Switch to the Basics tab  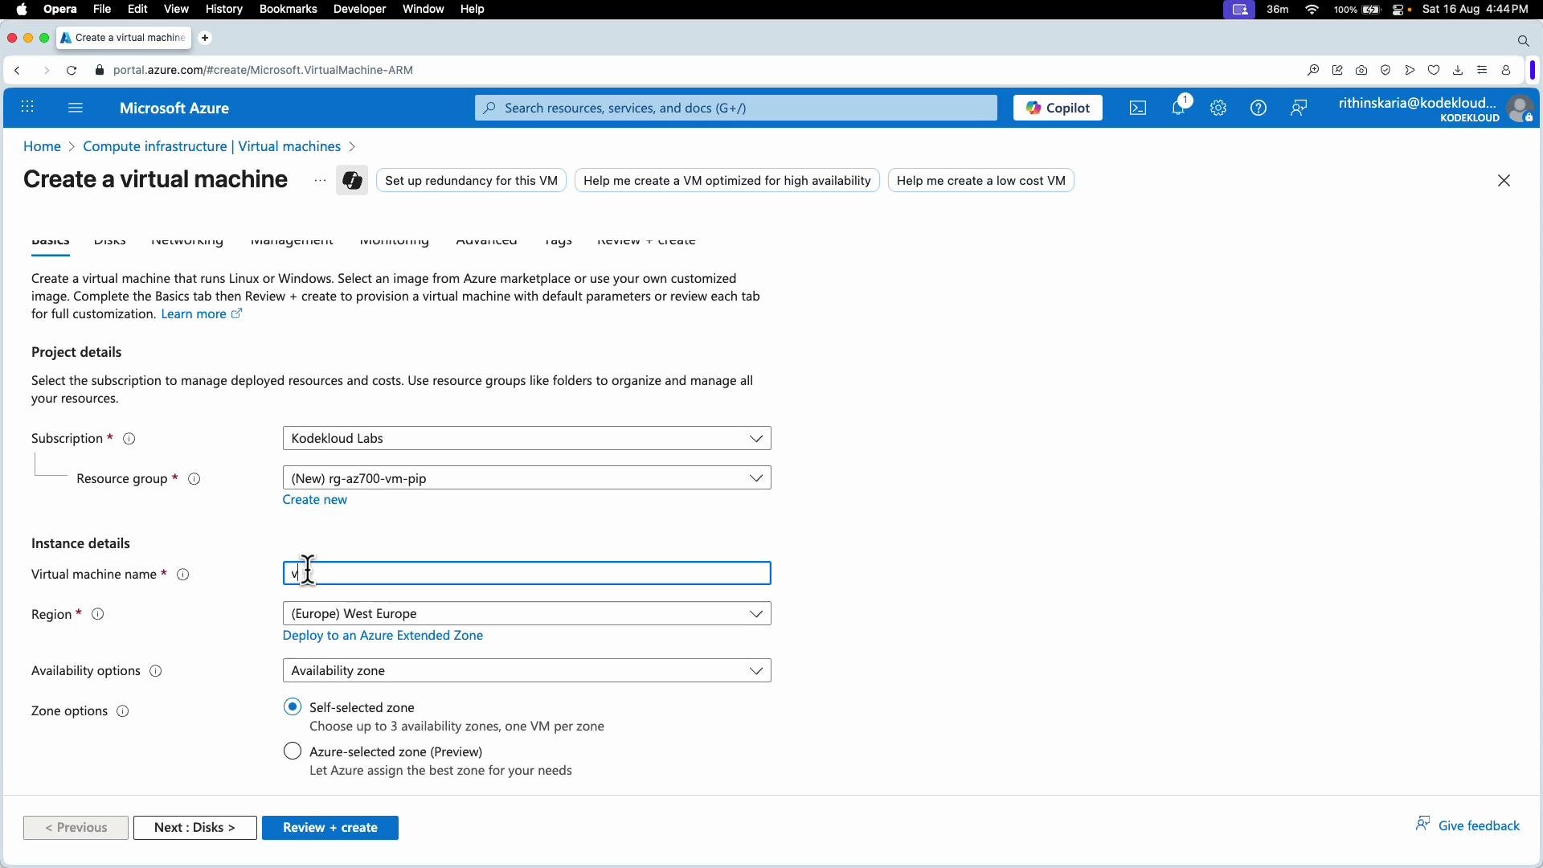point(50,241)
